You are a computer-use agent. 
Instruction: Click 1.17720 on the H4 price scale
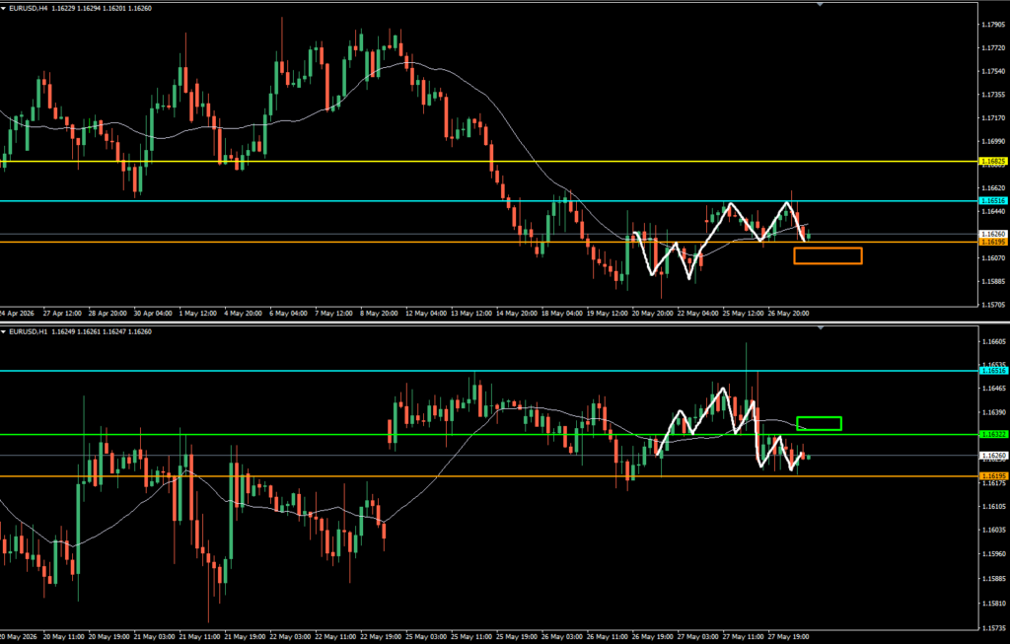click(992, 47)
